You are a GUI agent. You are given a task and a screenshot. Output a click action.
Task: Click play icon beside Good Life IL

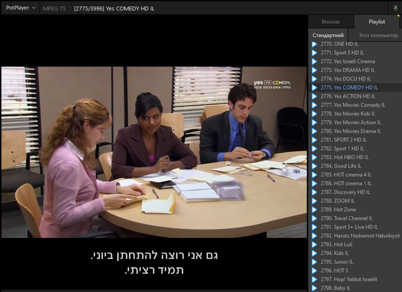[x=314, y=166]
